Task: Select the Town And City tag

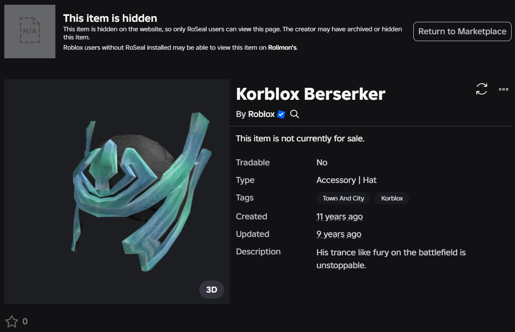Action: [x=343, y=198]
